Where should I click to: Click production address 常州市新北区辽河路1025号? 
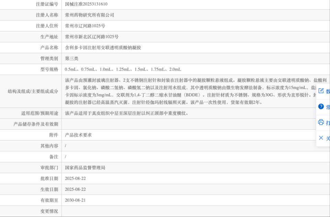[91, 37]
